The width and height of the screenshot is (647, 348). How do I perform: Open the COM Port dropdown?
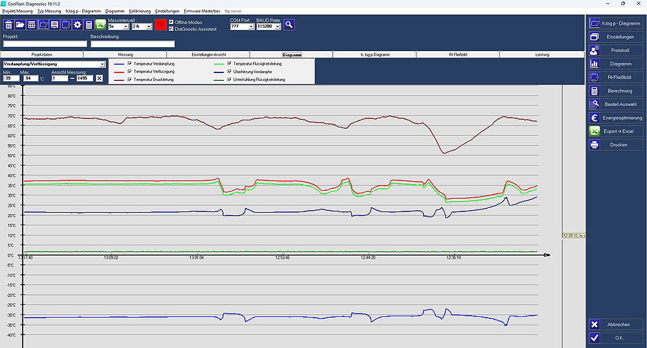(x=251, y=27)
